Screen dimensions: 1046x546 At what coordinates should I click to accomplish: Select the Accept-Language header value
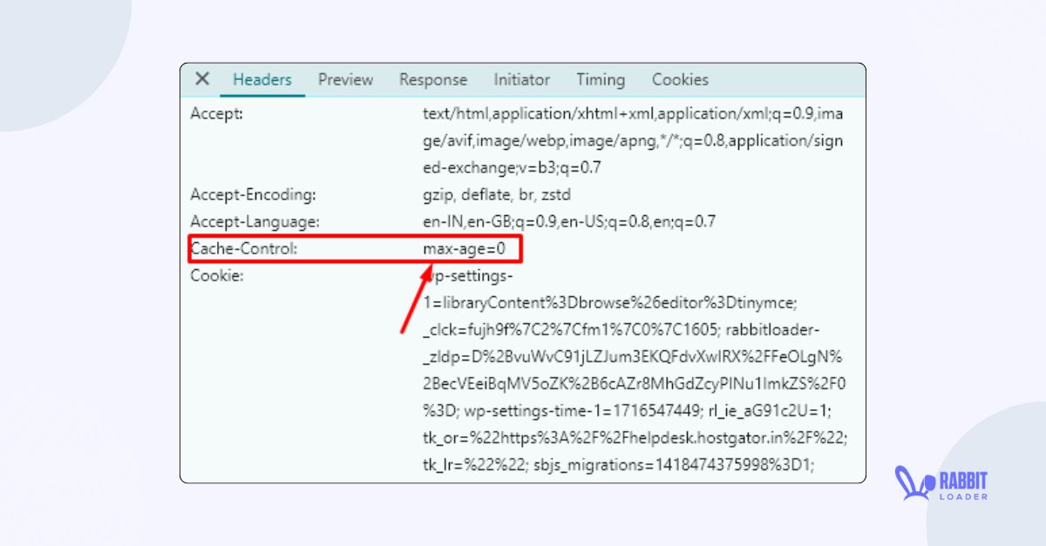pyautogui.click(x=567, y=221)
